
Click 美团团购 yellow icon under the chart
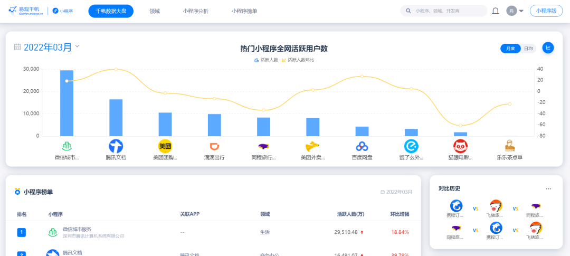[x=165, y=146]
